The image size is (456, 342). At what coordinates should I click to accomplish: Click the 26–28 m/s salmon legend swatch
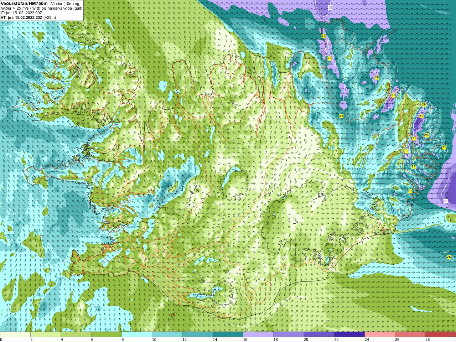point(410,335)
